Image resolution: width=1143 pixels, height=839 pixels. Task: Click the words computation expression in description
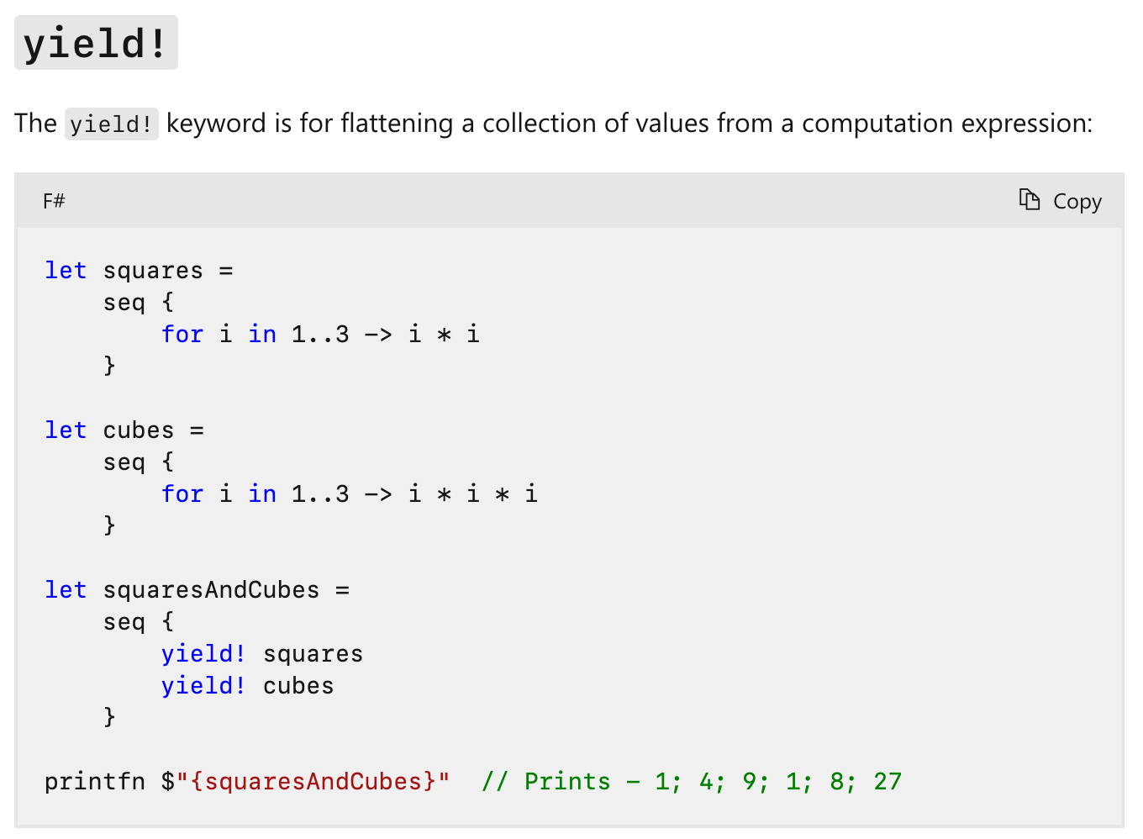[946, 124]
